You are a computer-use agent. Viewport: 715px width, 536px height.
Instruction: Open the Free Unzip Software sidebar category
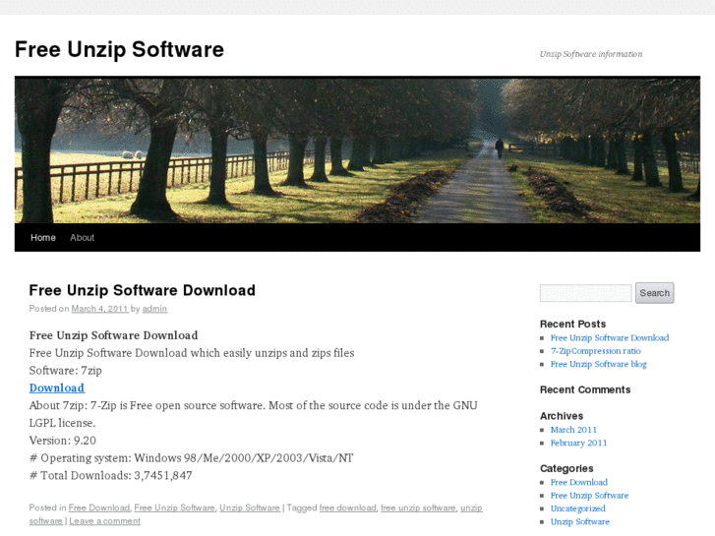(589, 496)
